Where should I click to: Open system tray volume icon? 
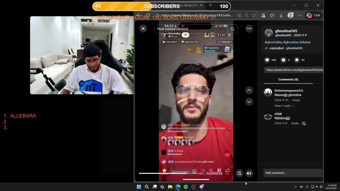pos(317,187)
